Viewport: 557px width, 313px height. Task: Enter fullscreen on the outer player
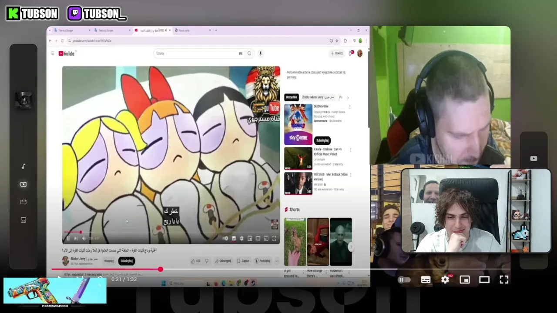tap(504, 280)
